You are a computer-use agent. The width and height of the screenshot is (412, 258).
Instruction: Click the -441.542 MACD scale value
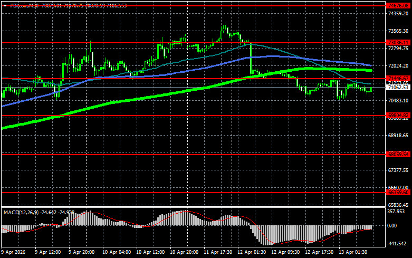pos(397,244)
